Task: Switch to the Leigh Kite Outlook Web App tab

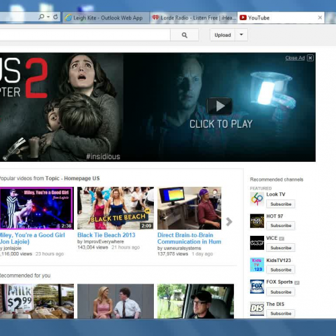Action: (x=106, y=17)
